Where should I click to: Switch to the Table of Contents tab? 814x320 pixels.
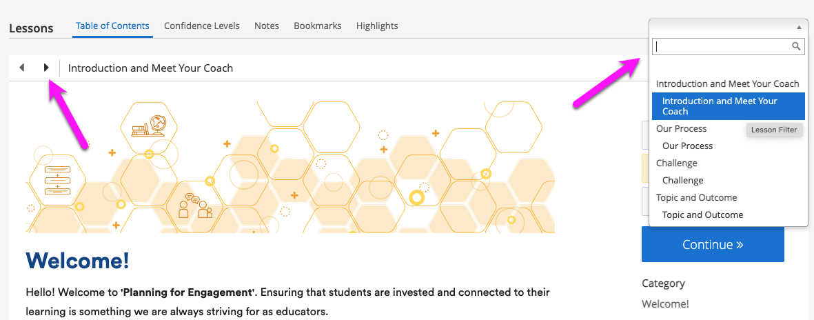point(112,26)
